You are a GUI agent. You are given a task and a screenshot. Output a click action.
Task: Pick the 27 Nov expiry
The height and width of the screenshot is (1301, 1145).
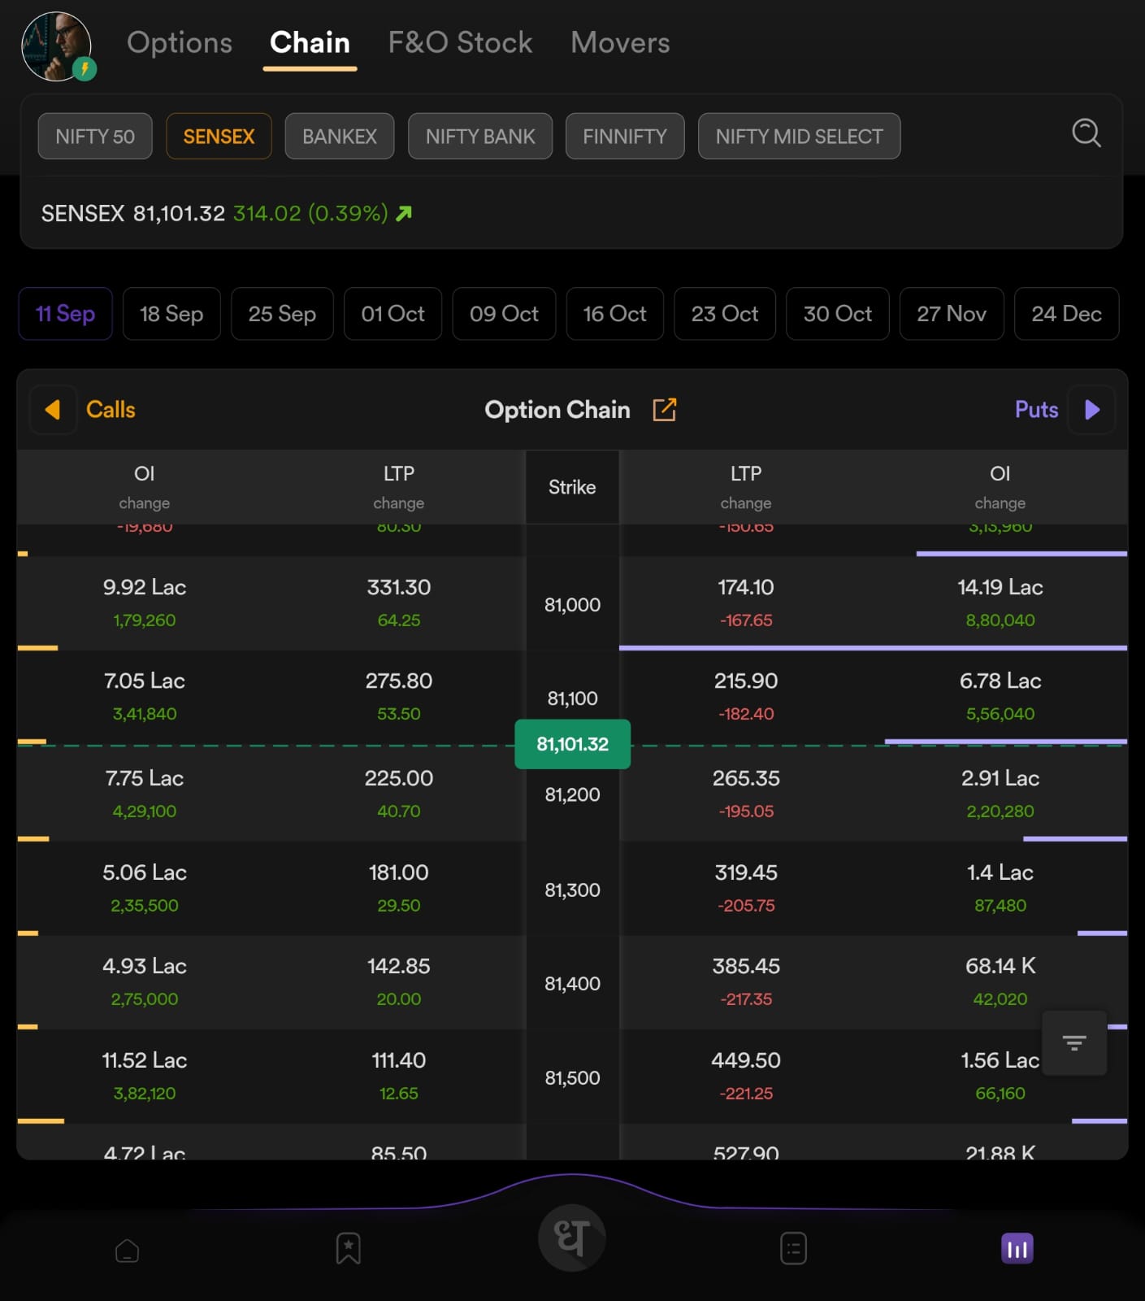952,314
